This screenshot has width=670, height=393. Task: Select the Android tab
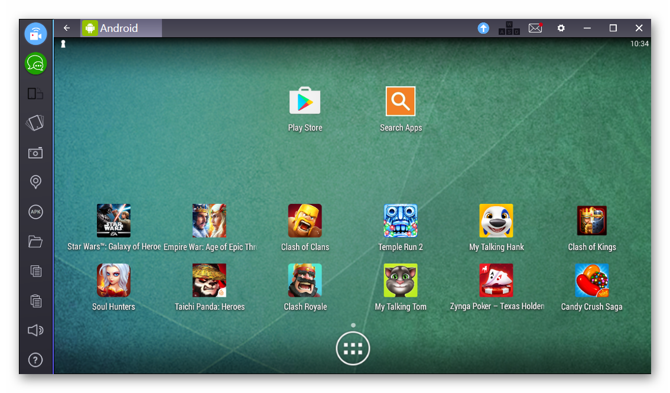click(121, 28)
